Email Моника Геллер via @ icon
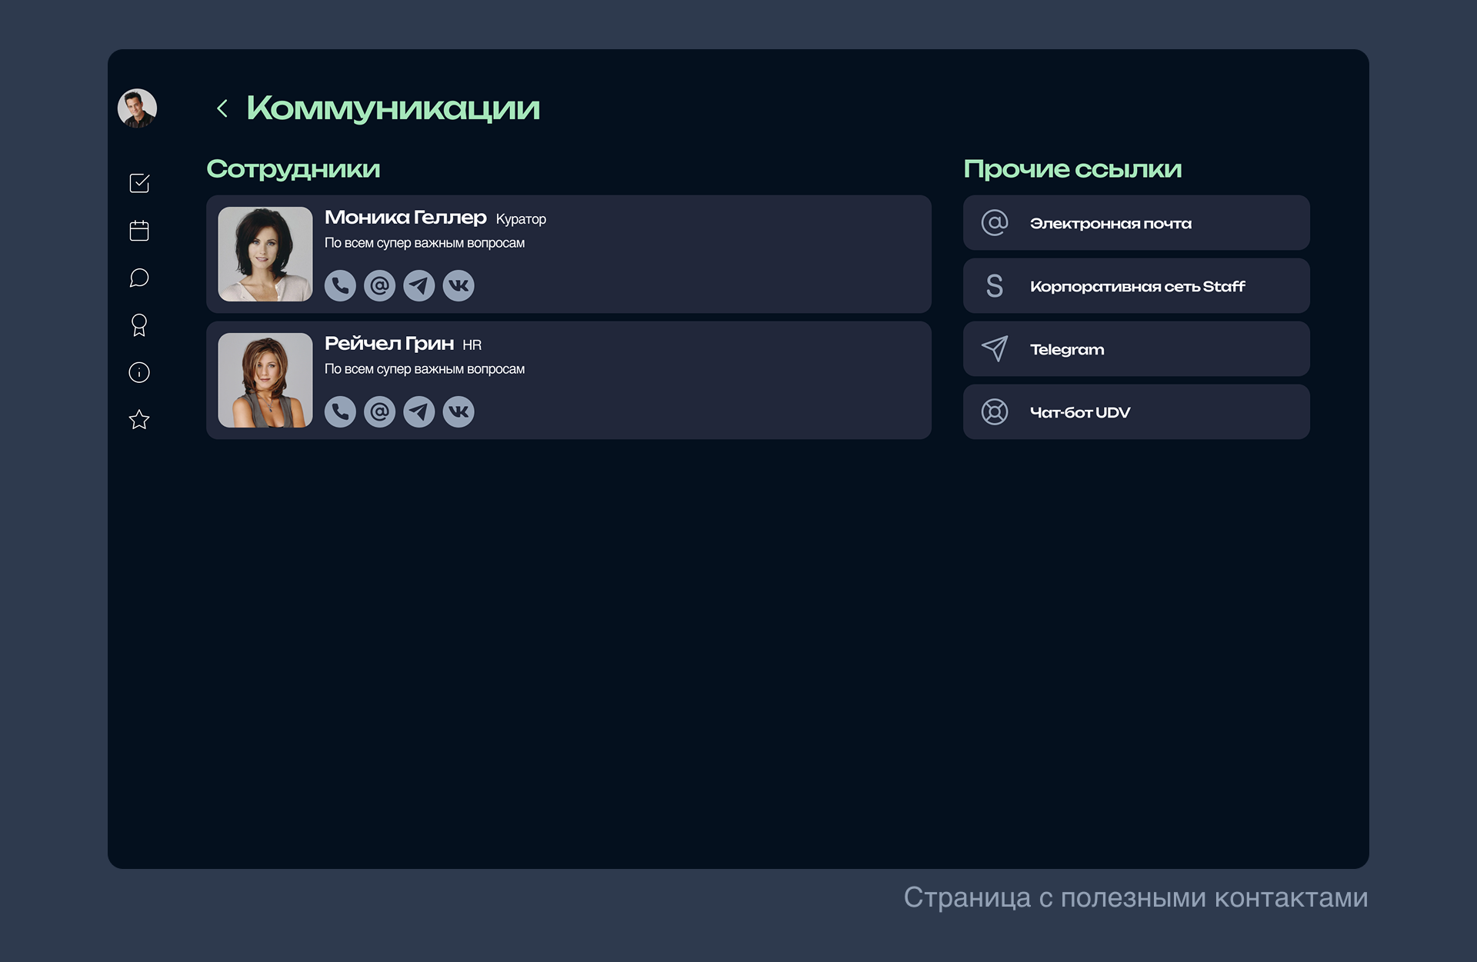Image resolution: width=1477 pixels, height=962 pixels. 379,285
